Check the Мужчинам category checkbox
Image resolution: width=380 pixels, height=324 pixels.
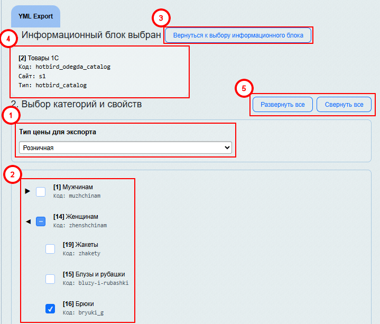pyautogui.click(x=41, y=192)
